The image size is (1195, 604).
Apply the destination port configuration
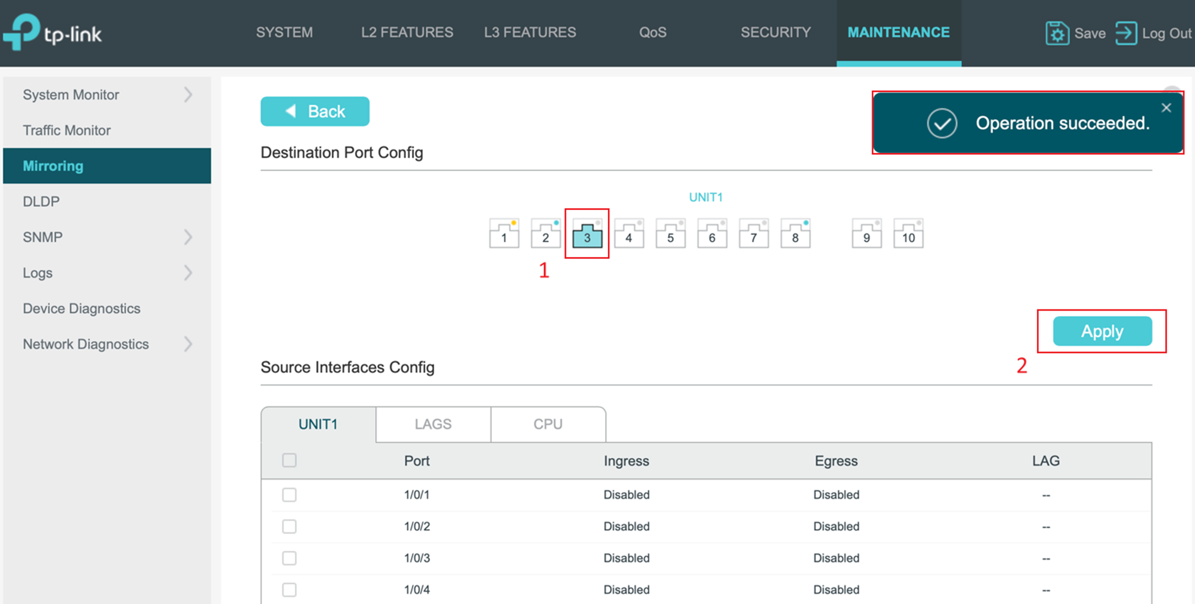pos(1102,331)
